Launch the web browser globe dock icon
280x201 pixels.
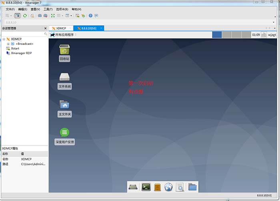click(x=168, y=187)
